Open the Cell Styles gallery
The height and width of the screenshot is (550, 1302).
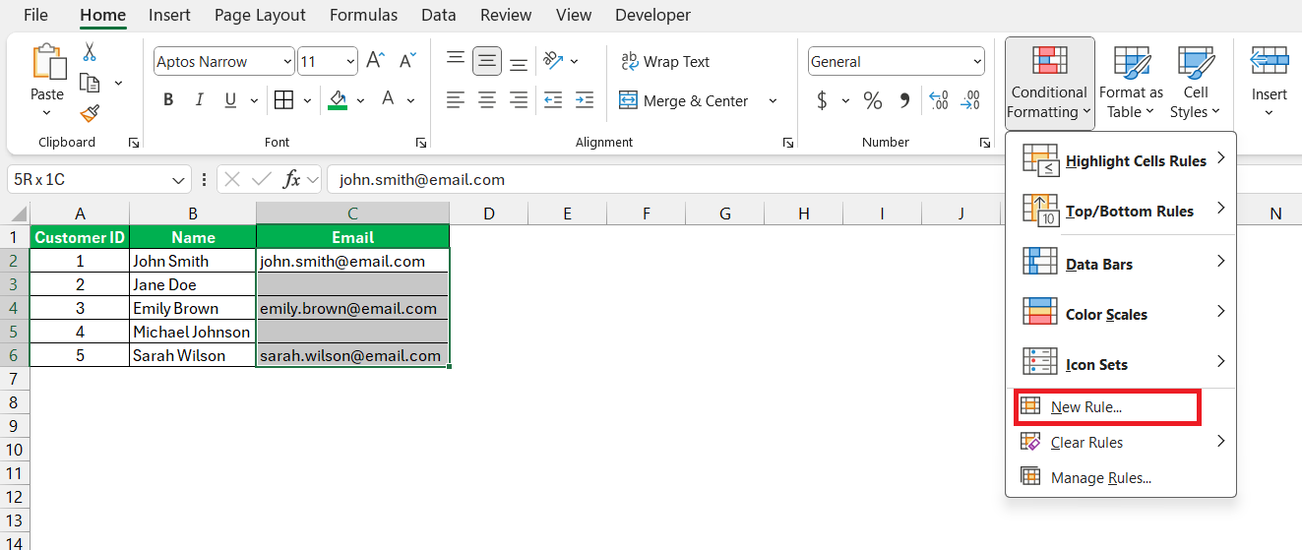1195,83
